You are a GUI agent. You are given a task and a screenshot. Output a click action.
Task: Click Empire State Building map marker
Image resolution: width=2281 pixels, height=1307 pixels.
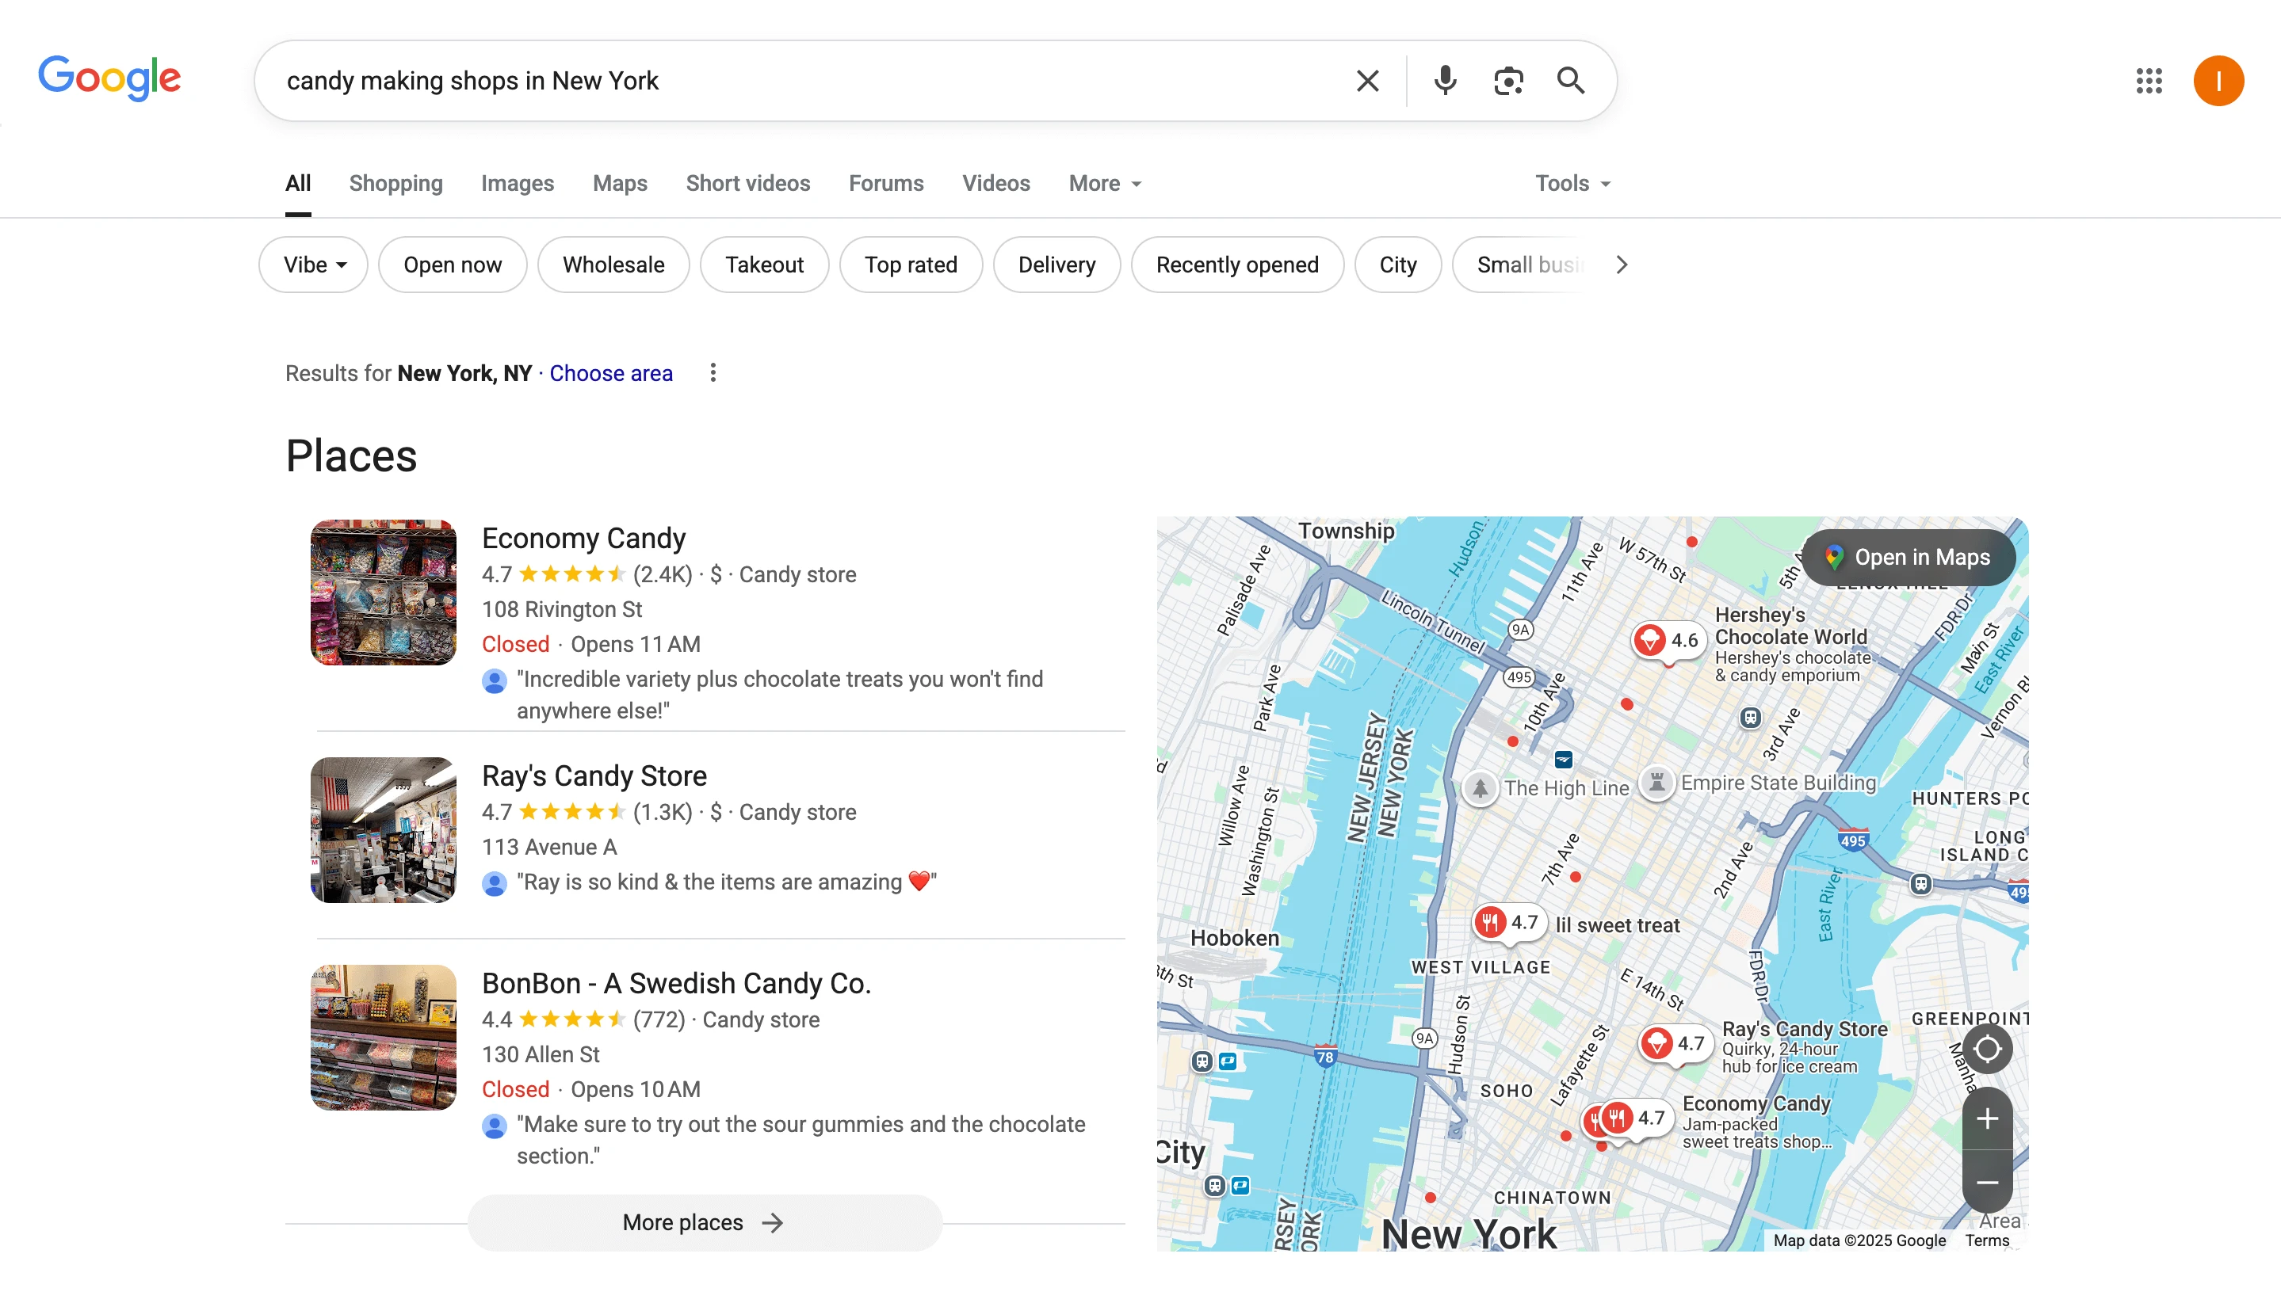1657,783
